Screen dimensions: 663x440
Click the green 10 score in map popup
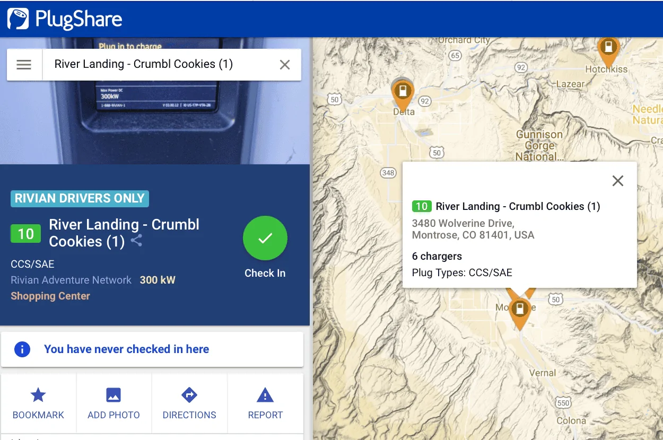pos(422,206)
